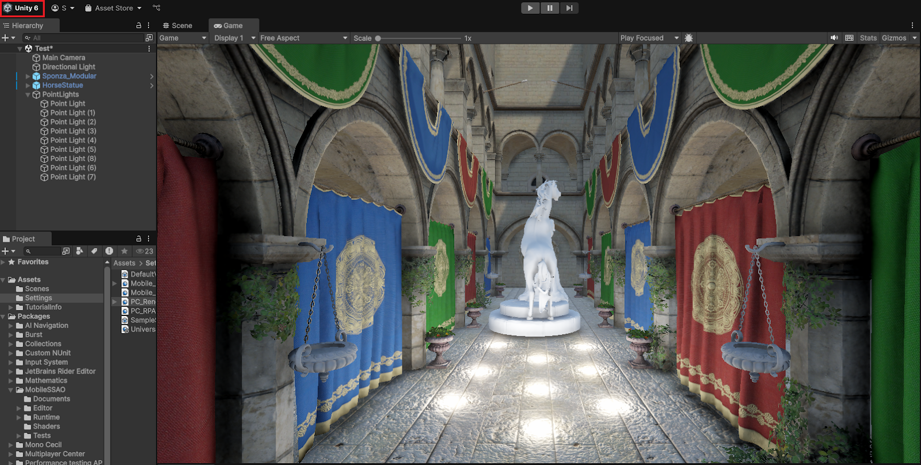Open HorseStatue prefab arrow on right
Viewport: 921px width, 465px height.
152,86
